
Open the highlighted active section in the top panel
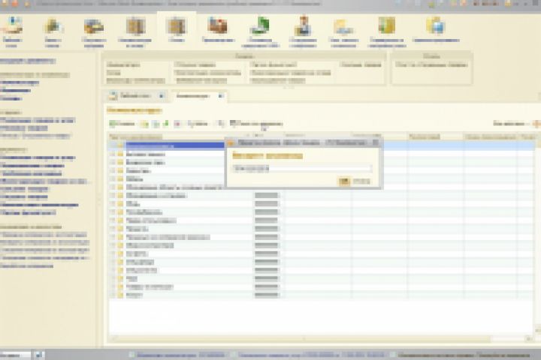pos(177,30)
